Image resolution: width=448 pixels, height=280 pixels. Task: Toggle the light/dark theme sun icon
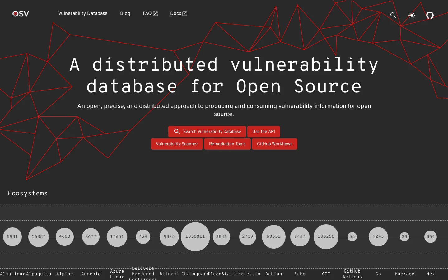[x=412, y=15]
